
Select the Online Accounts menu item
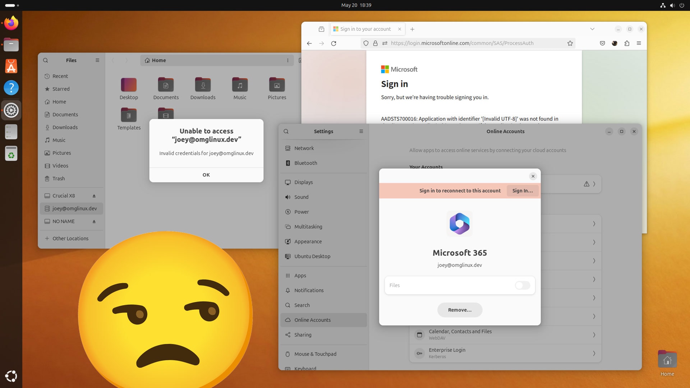pyautogui.click(x=312, y=320)
